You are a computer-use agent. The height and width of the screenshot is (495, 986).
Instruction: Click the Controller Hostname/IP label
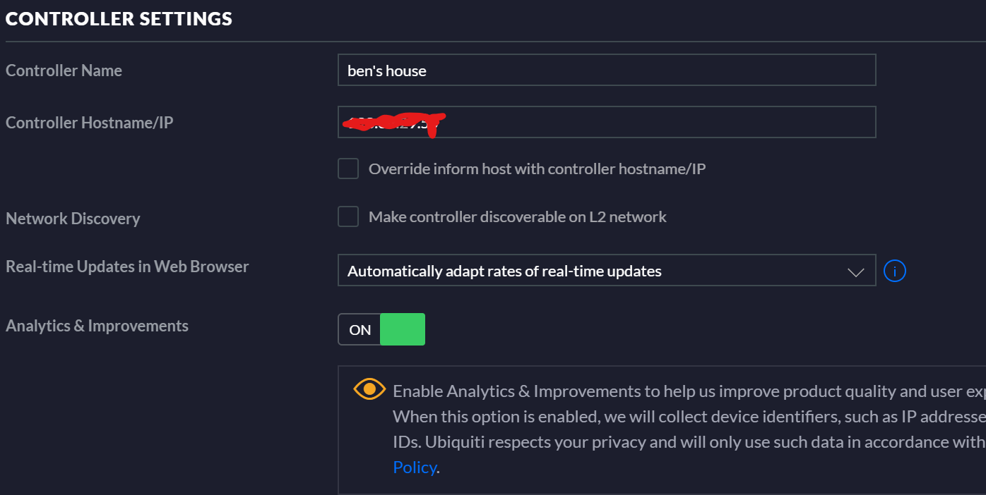pos(89,123)
